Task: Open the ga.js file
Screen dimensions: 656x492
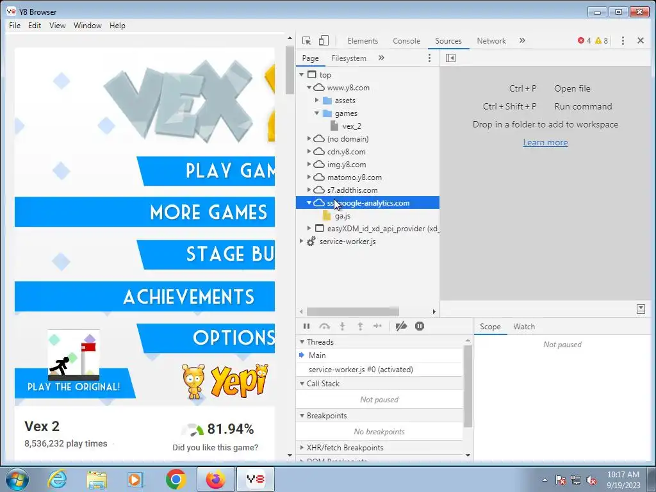Action: point(342,216)
